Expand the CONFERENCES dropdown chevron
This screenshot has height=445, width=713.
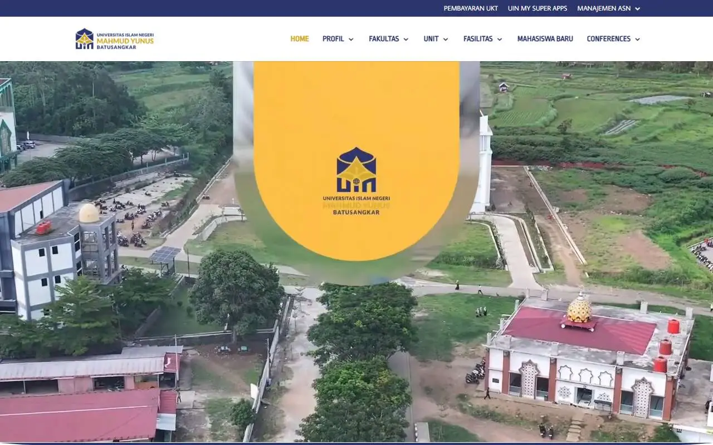tap(637, 39)
